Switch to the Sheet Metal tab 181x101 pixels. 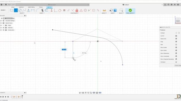pyautogui.click(x=31, y=7)
